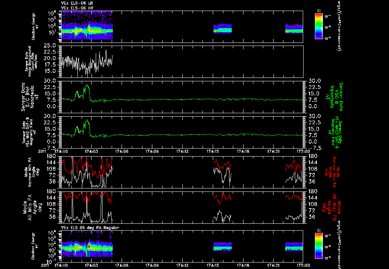389x269 pixels.
Task: Click the '17.5' tick on the count rate axis
Action: [x=50, y=65]
